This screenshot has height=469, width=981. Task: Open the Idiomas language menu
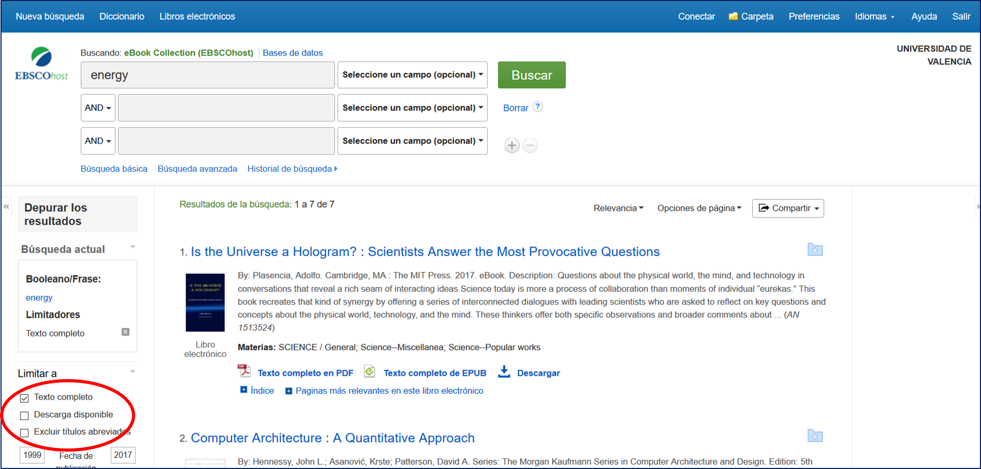[x=874, y=16]
